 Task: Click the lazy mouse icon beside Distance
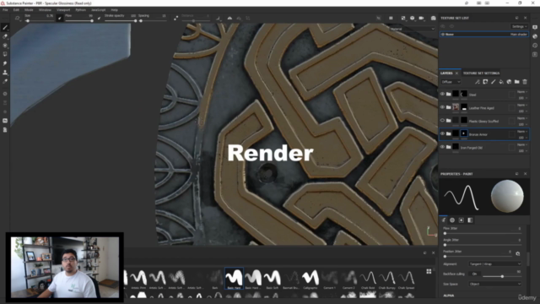[176, 18]
